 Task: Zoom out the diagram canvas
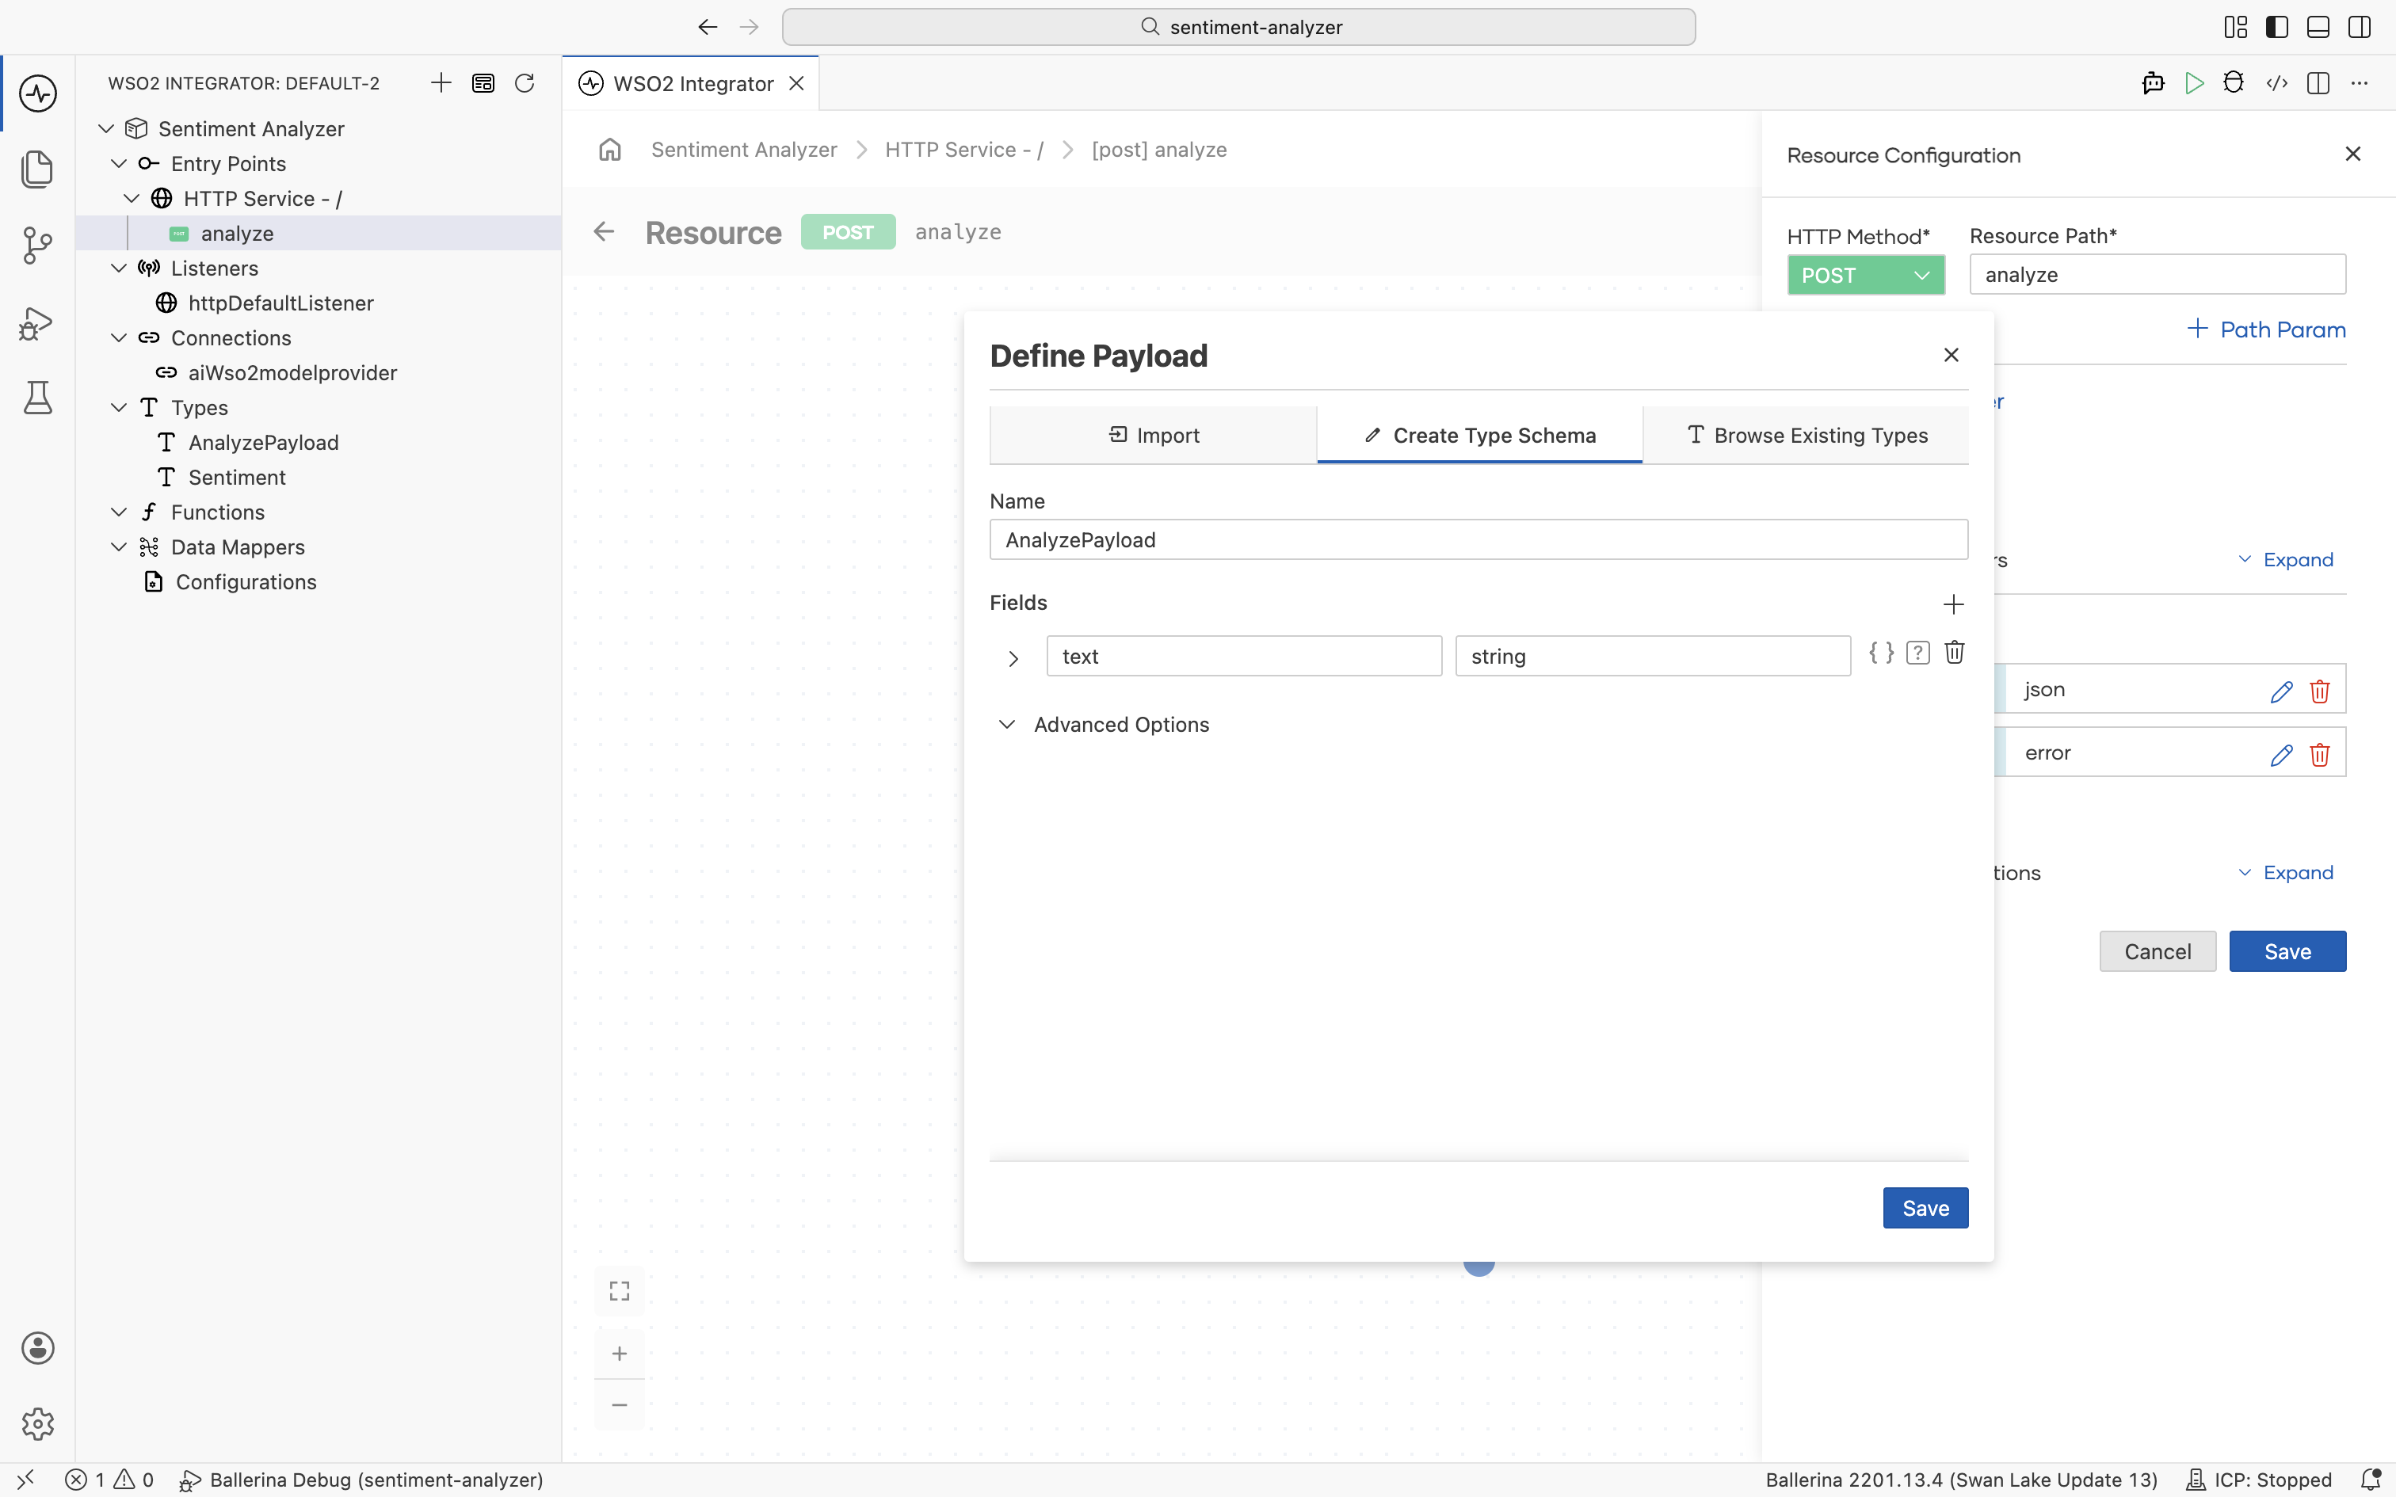pos(620,1405)
